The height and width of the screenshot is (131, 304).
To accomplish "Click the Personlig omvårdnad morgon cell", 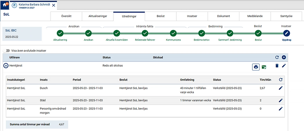I will (x=53, y=111).
